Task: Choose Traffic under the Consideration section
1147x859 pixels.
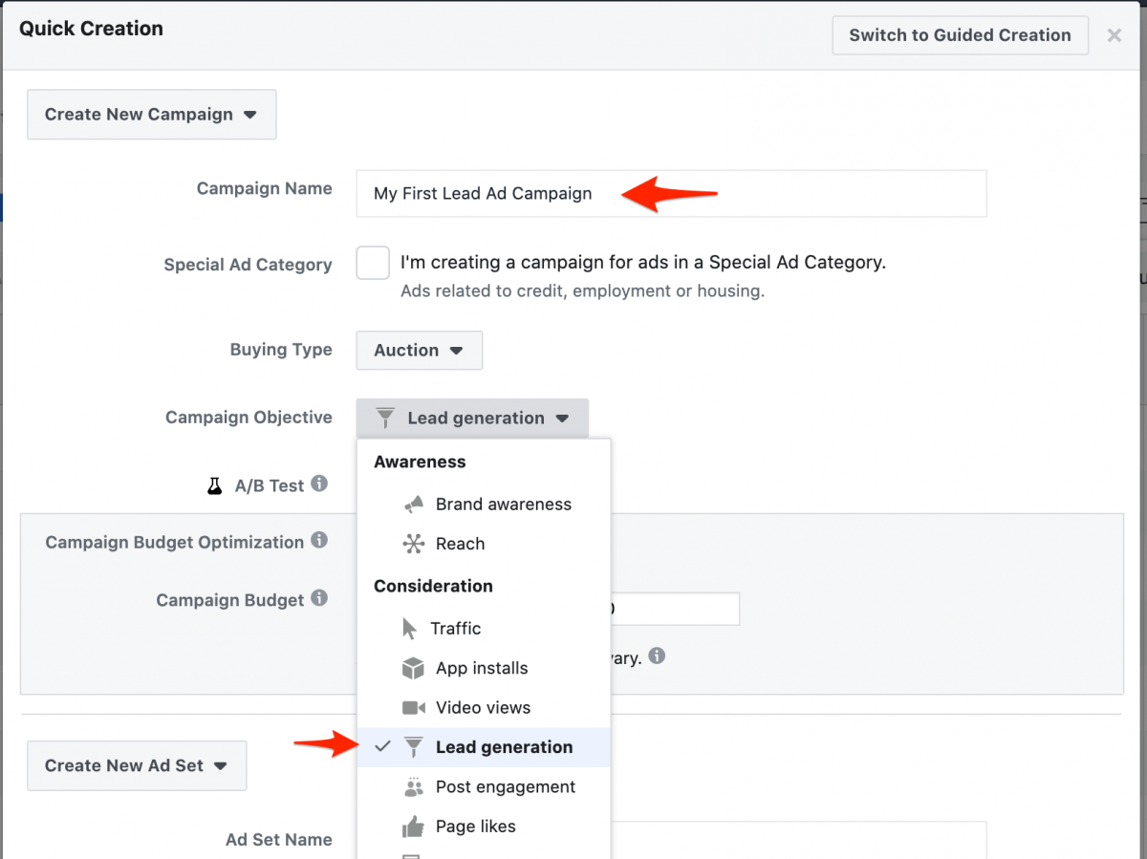Action: (456, 628)
